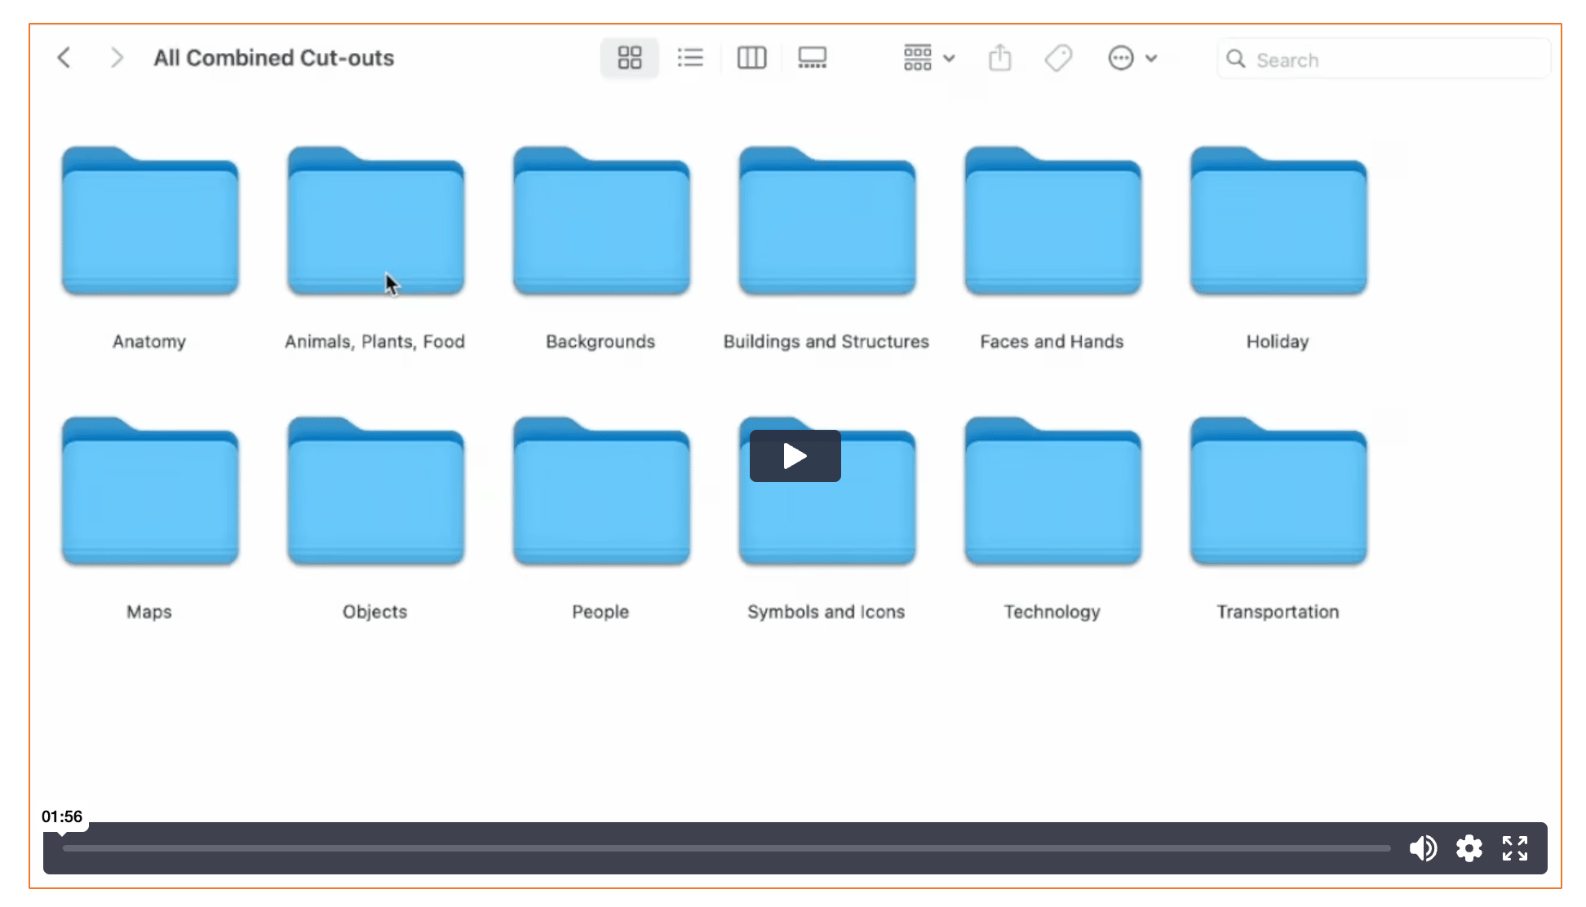The height and width of the screenshot is (907, 1586).
Task: Open the Anatomy folder
Action: 150,222
